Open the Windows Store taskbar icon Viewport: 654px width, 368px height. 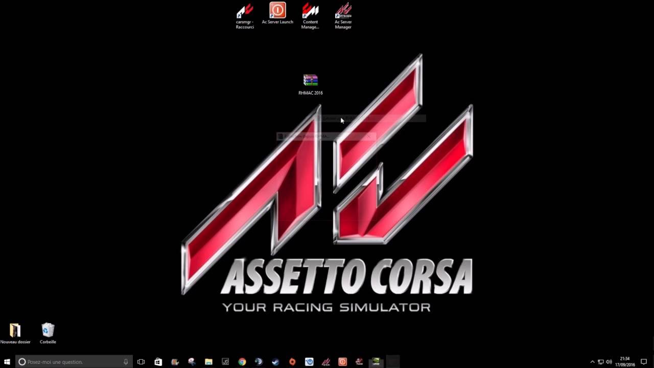tap(158, 362)
